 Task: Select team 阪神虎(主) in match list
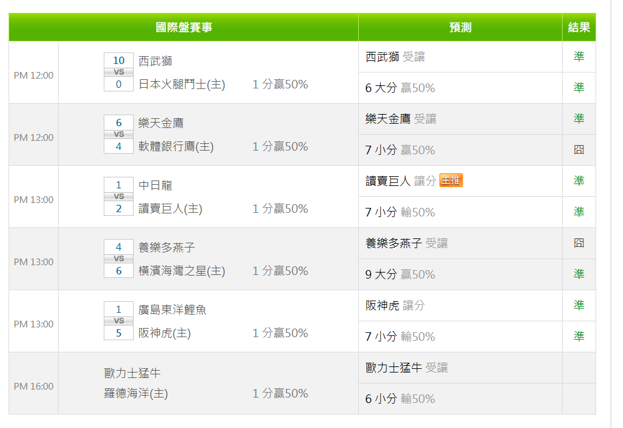[x=165, y=333]
